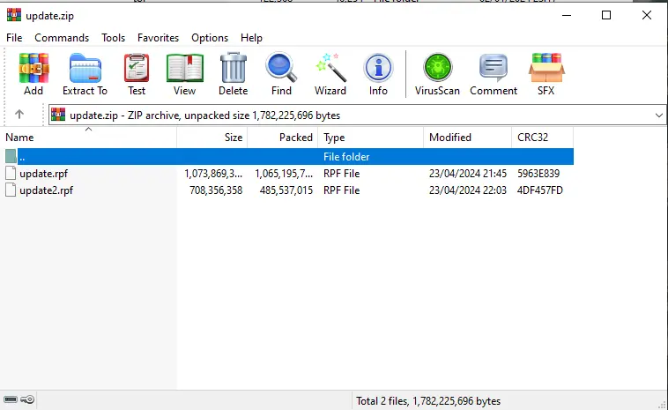668x410 pixels.
Task: Launch the Wizard wand tool
Action: pyautogui.click(x=330, y=67)
